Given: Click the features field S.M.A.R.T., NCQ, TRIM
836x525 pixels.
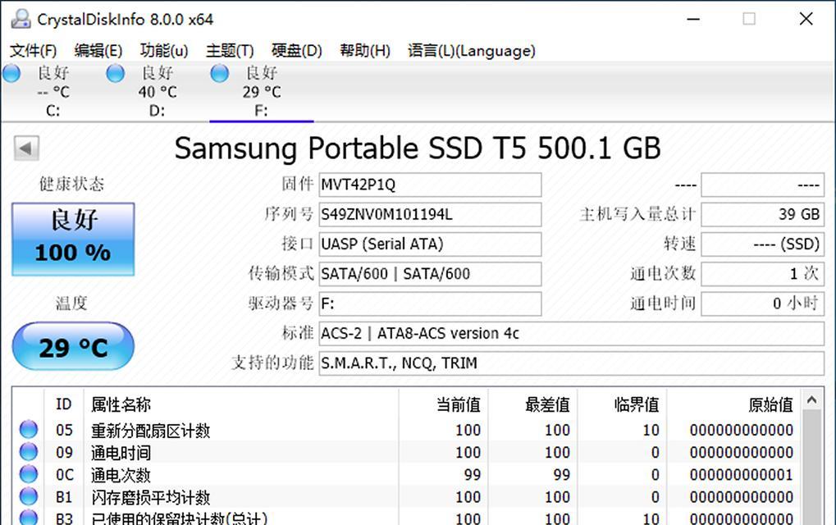Looking at the screenshot, I should 572,363.
